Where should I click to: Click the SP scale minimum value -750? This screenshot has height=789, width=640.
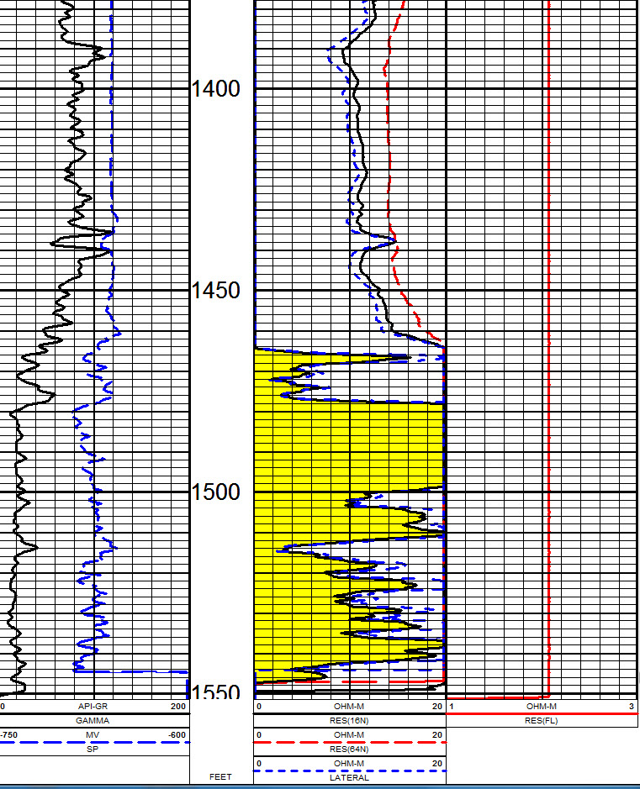click(x=10, y=734)
